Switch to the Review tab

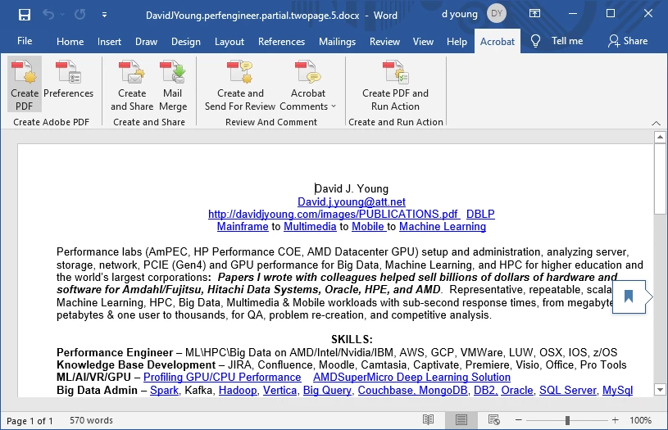point(384,41)
